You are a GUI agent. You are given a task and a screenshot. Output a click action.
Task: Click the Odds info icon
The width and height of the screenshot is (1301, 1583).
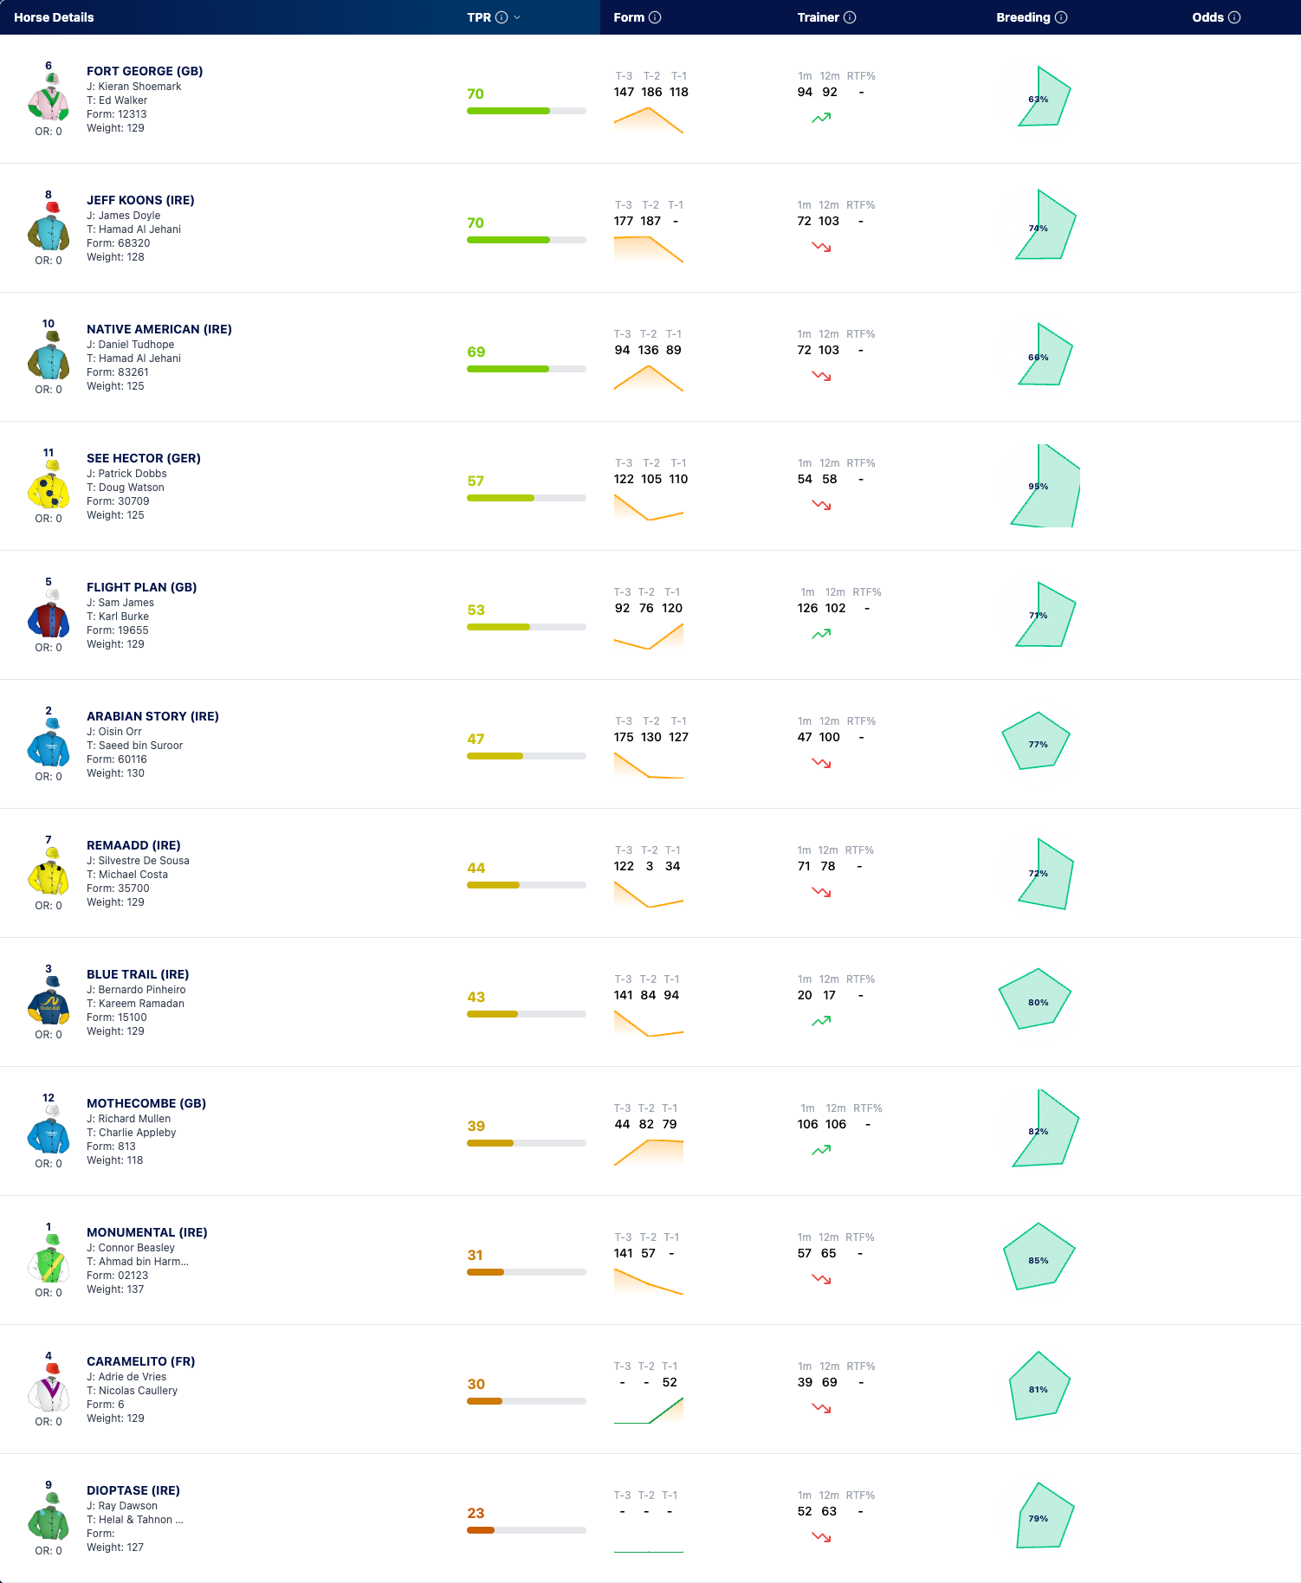[1234, 17]
